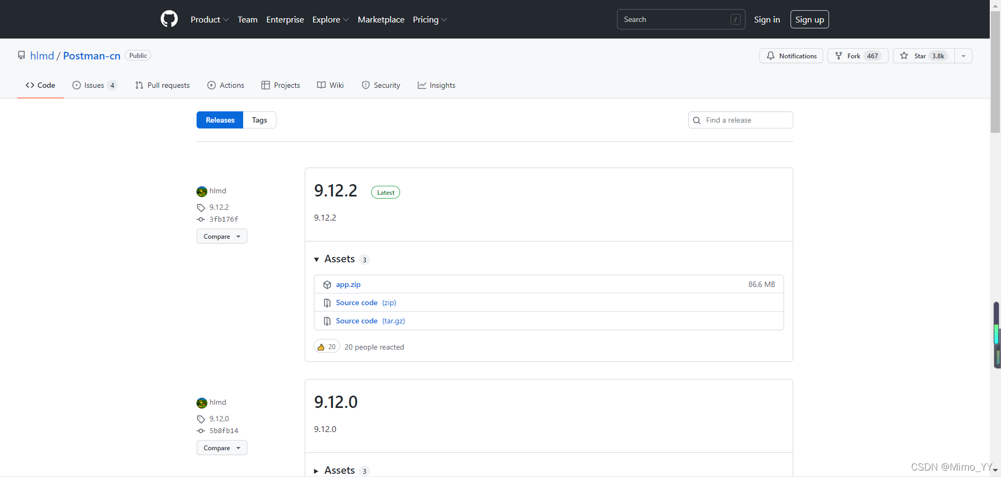The height and width of the screenshot is (477, 1001).
Task: Click the Marketplace link in header
Action: [x=381, y=19]
